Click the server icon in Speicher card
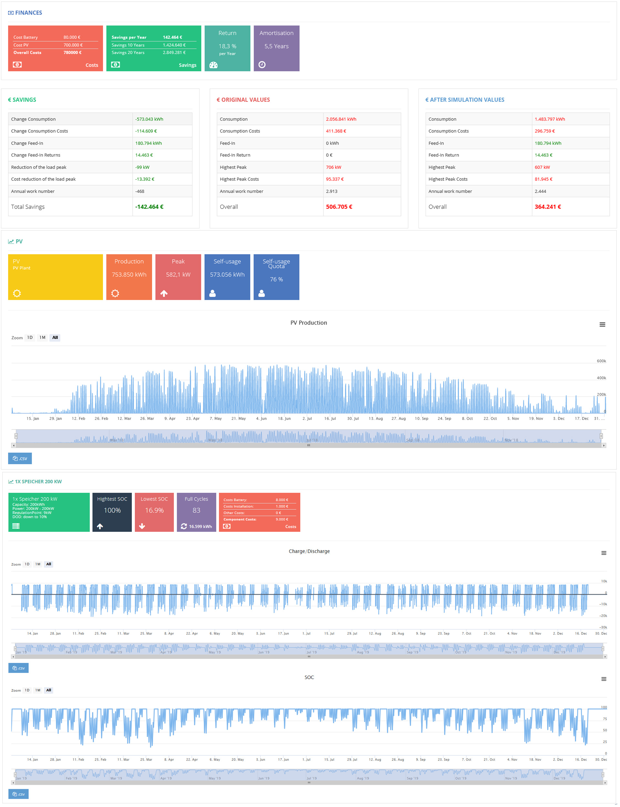This screenshot has height=807, width=620. 16,526
